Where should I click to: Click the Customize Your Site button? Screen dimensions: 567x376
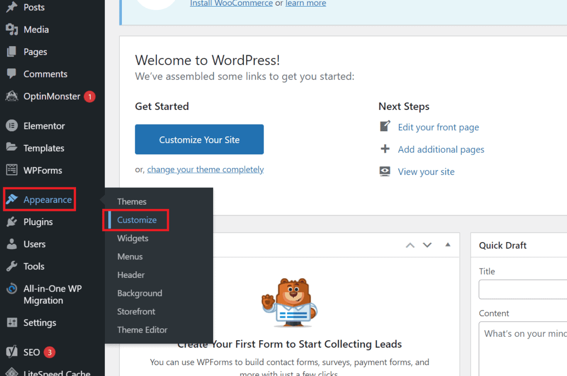[x=199, y=139]
